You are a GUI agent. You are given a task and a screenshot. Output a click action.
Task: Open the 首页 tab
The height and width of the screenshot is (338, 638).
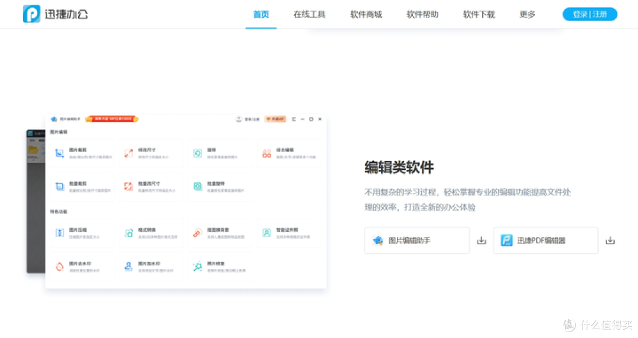tap(261, 15)
